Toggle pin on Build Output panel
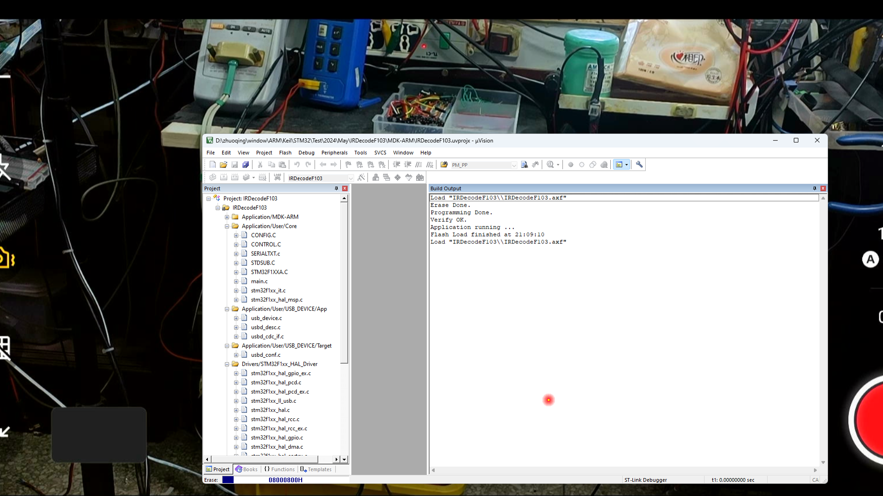Screen dimensions: 883x496 [814, 188]
